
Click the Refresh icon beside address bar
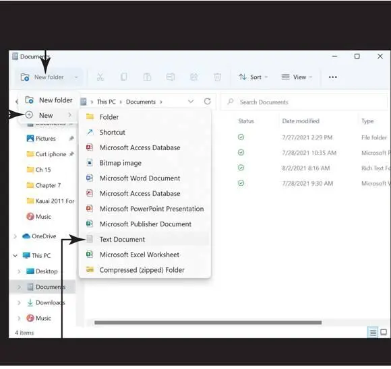208,102
